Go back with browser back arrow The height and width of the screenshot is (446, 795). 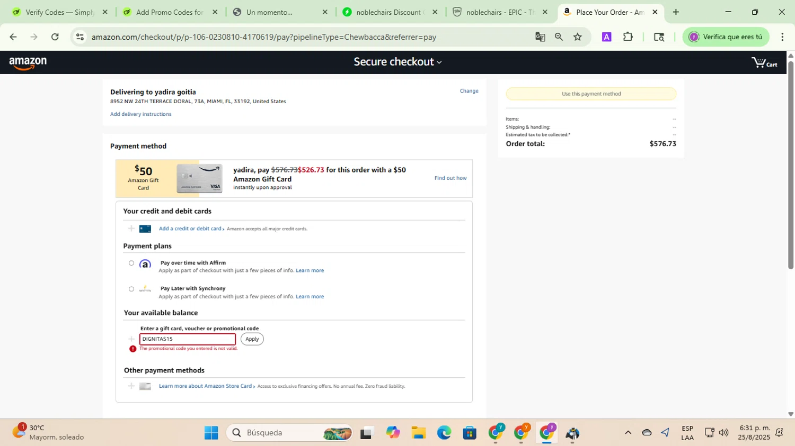click(13, 37)
